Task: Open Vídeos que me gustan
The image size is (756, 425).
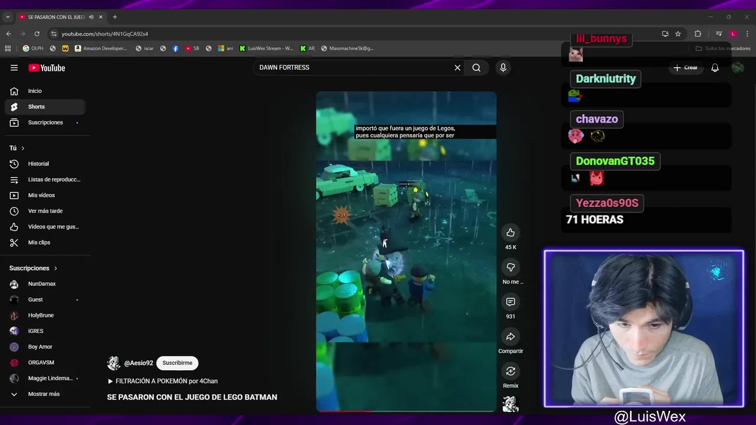Action: (45, 227)
